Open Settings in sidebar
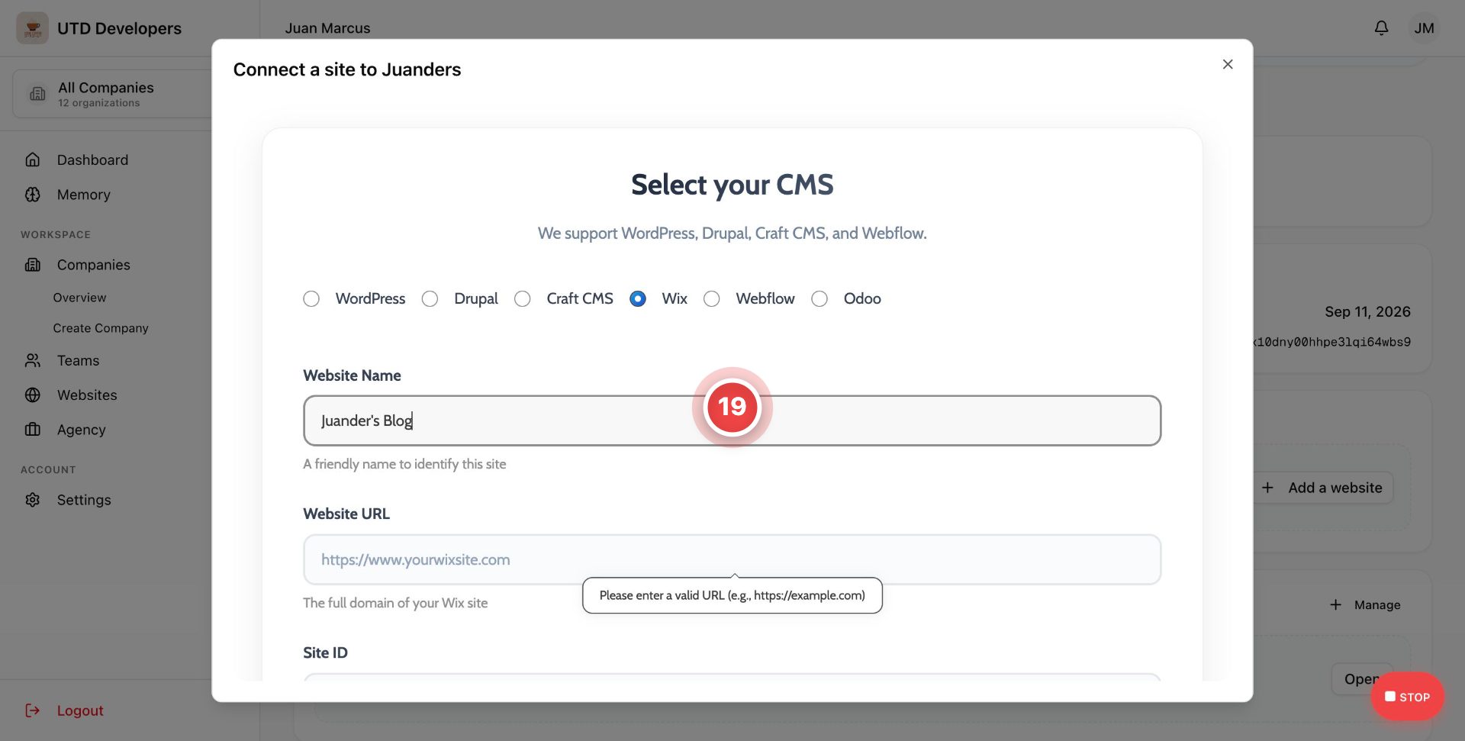 pos(84,500)
